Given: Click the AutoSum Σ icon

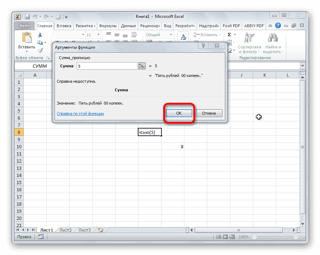Looking at the screenshot, I should [230, 35].
